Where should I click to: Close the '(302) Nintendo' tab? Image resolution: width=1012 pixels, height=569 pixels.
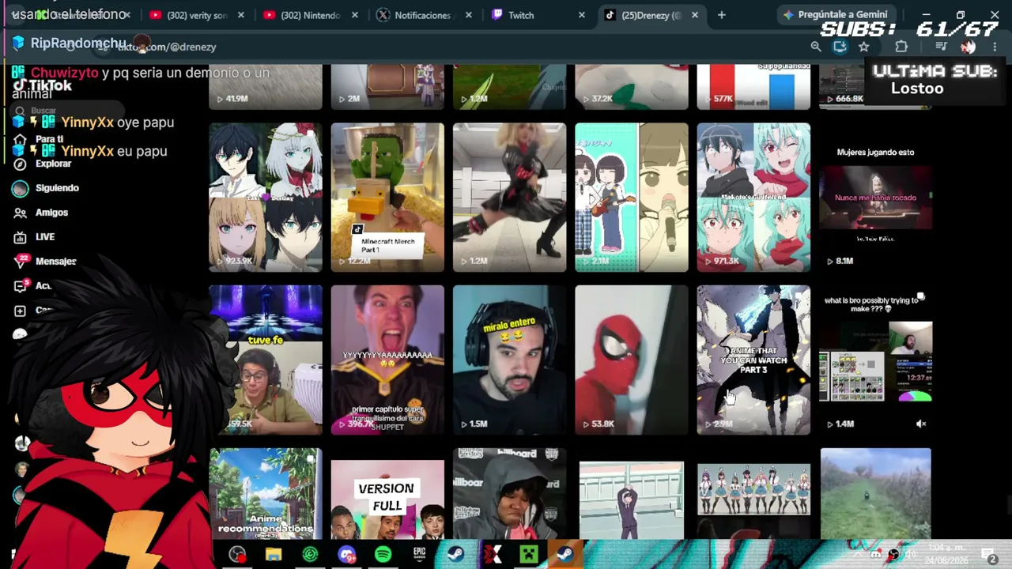point(355,15)
